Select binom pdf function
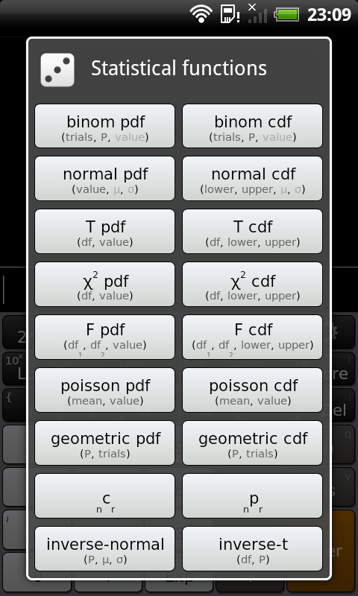Image resolution: width=358 pixels, height=596 pixels. point(104,126)
